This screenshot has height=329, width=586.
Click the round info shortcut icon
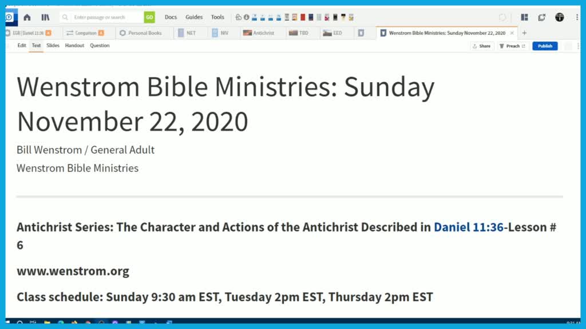246,17
